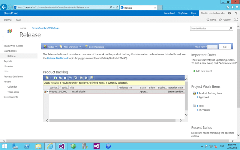Click the Refresh icon in Product Backlog toolbar
This screenshot has width=240, height=150.
[55, 78]
